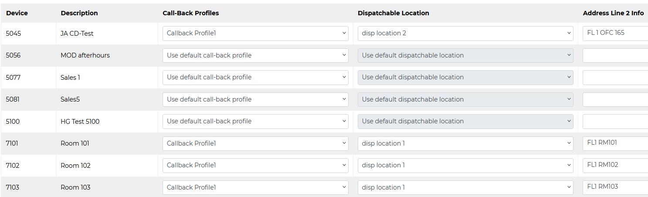Open dispatchable location dropdown for Room 103

click(465, 187)
